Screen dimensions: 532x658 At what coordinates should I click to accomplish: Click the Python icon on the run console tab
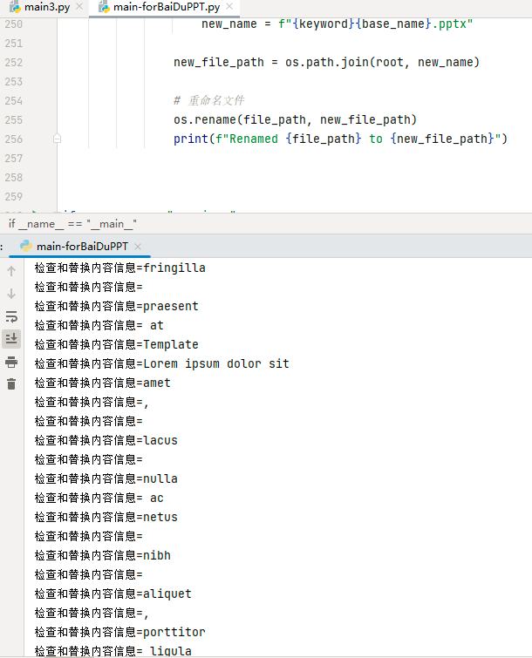pos(26,247)
